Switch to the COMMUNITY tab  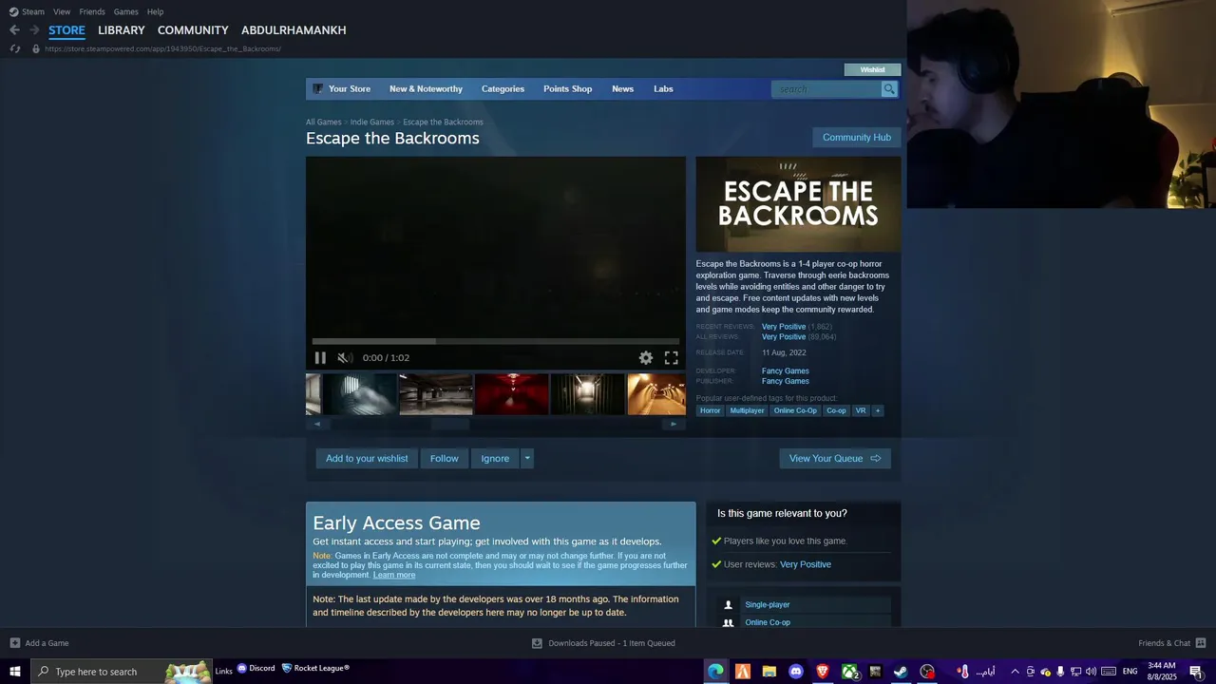pos(193,30)
